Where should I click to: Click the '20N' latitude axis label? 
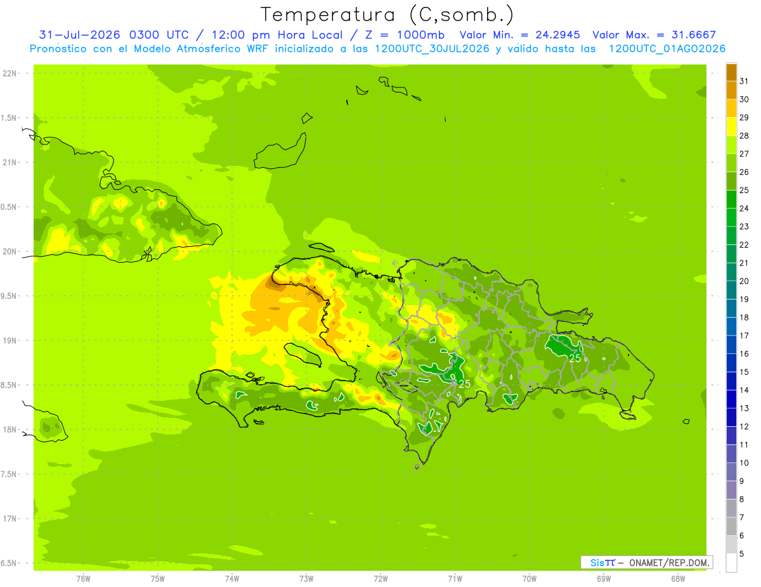click(10, 251)
